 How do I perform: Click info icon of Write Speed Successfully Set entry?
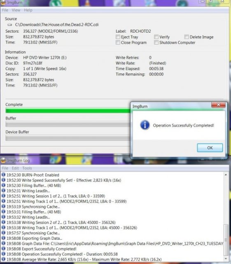3,180
